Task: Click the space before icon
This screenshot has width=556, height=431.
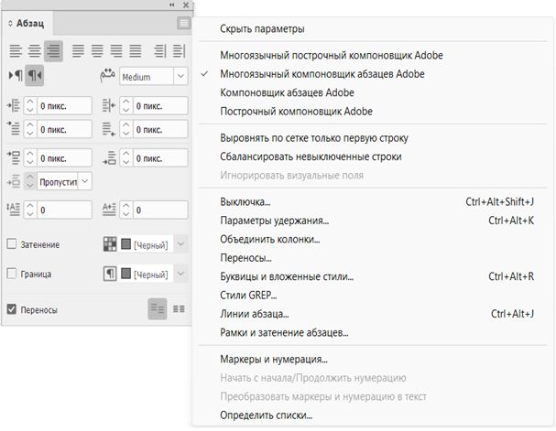Action: (x=14, y=157)
